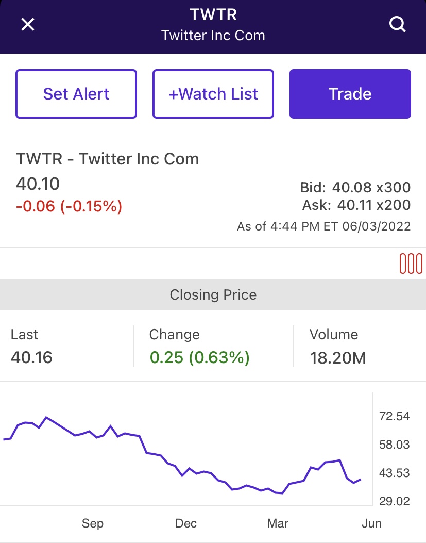The height and width of the screenshot is (543, 426).
Task: Tap the red -0.06 (-0.15%) change
Action: pyautogui.click(x=69, y=206)
